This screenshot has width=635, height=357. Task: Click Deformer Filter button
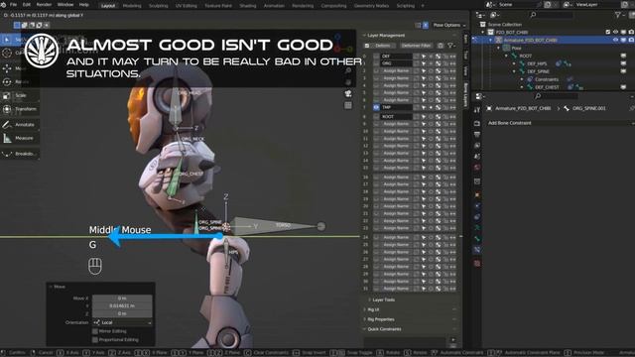(x=417, y=46)
